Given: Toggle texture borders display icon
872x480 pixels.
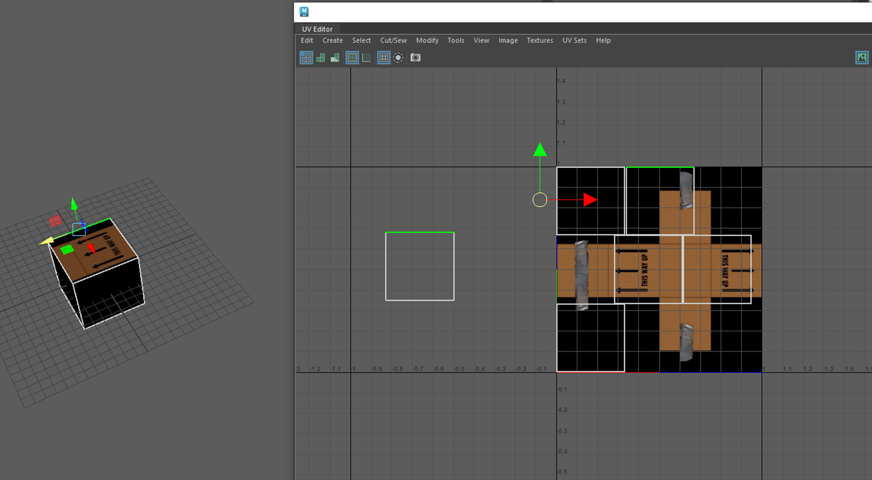Looking at the screenshot, I should coord(352,58).
